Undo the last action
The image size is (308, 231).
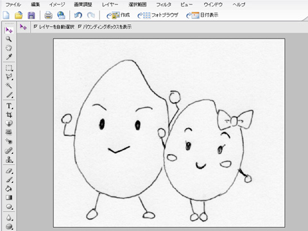[x=78, y=15]
